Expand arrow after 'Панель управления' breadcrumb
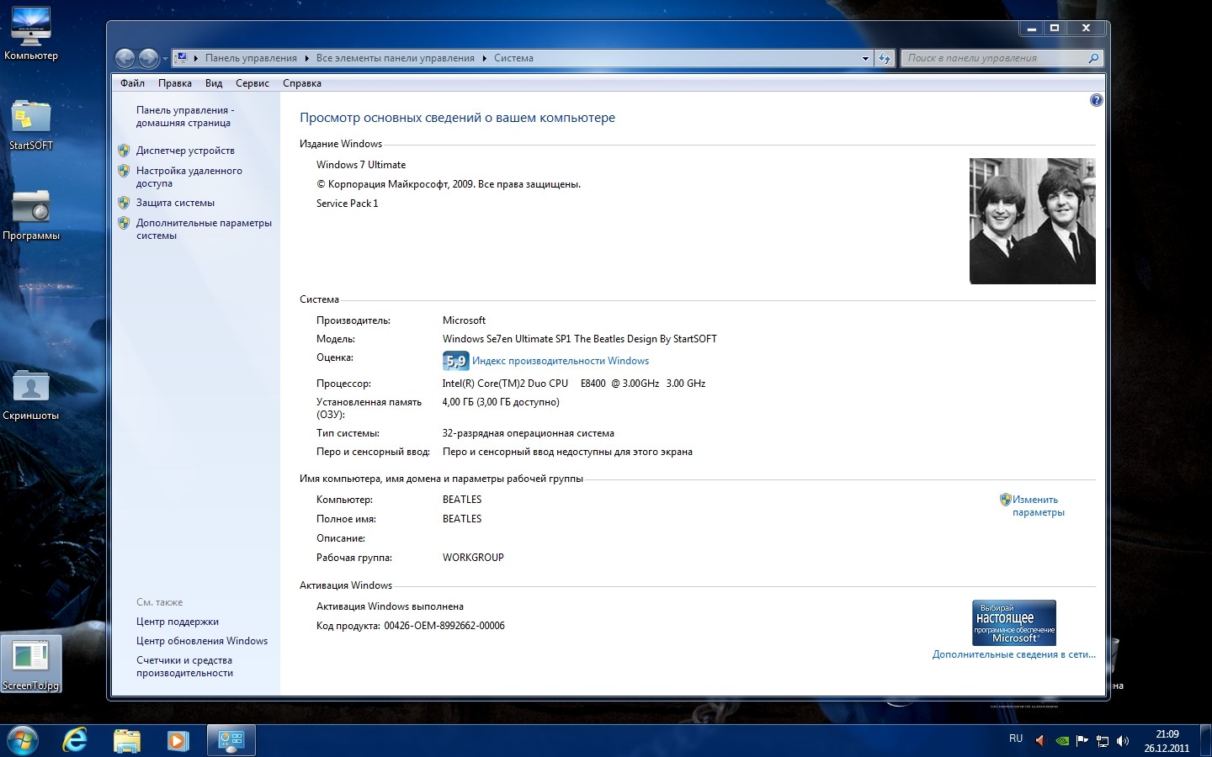This screenshot has height=757, width=1212. pyautogui.click(x=306, y=59)
